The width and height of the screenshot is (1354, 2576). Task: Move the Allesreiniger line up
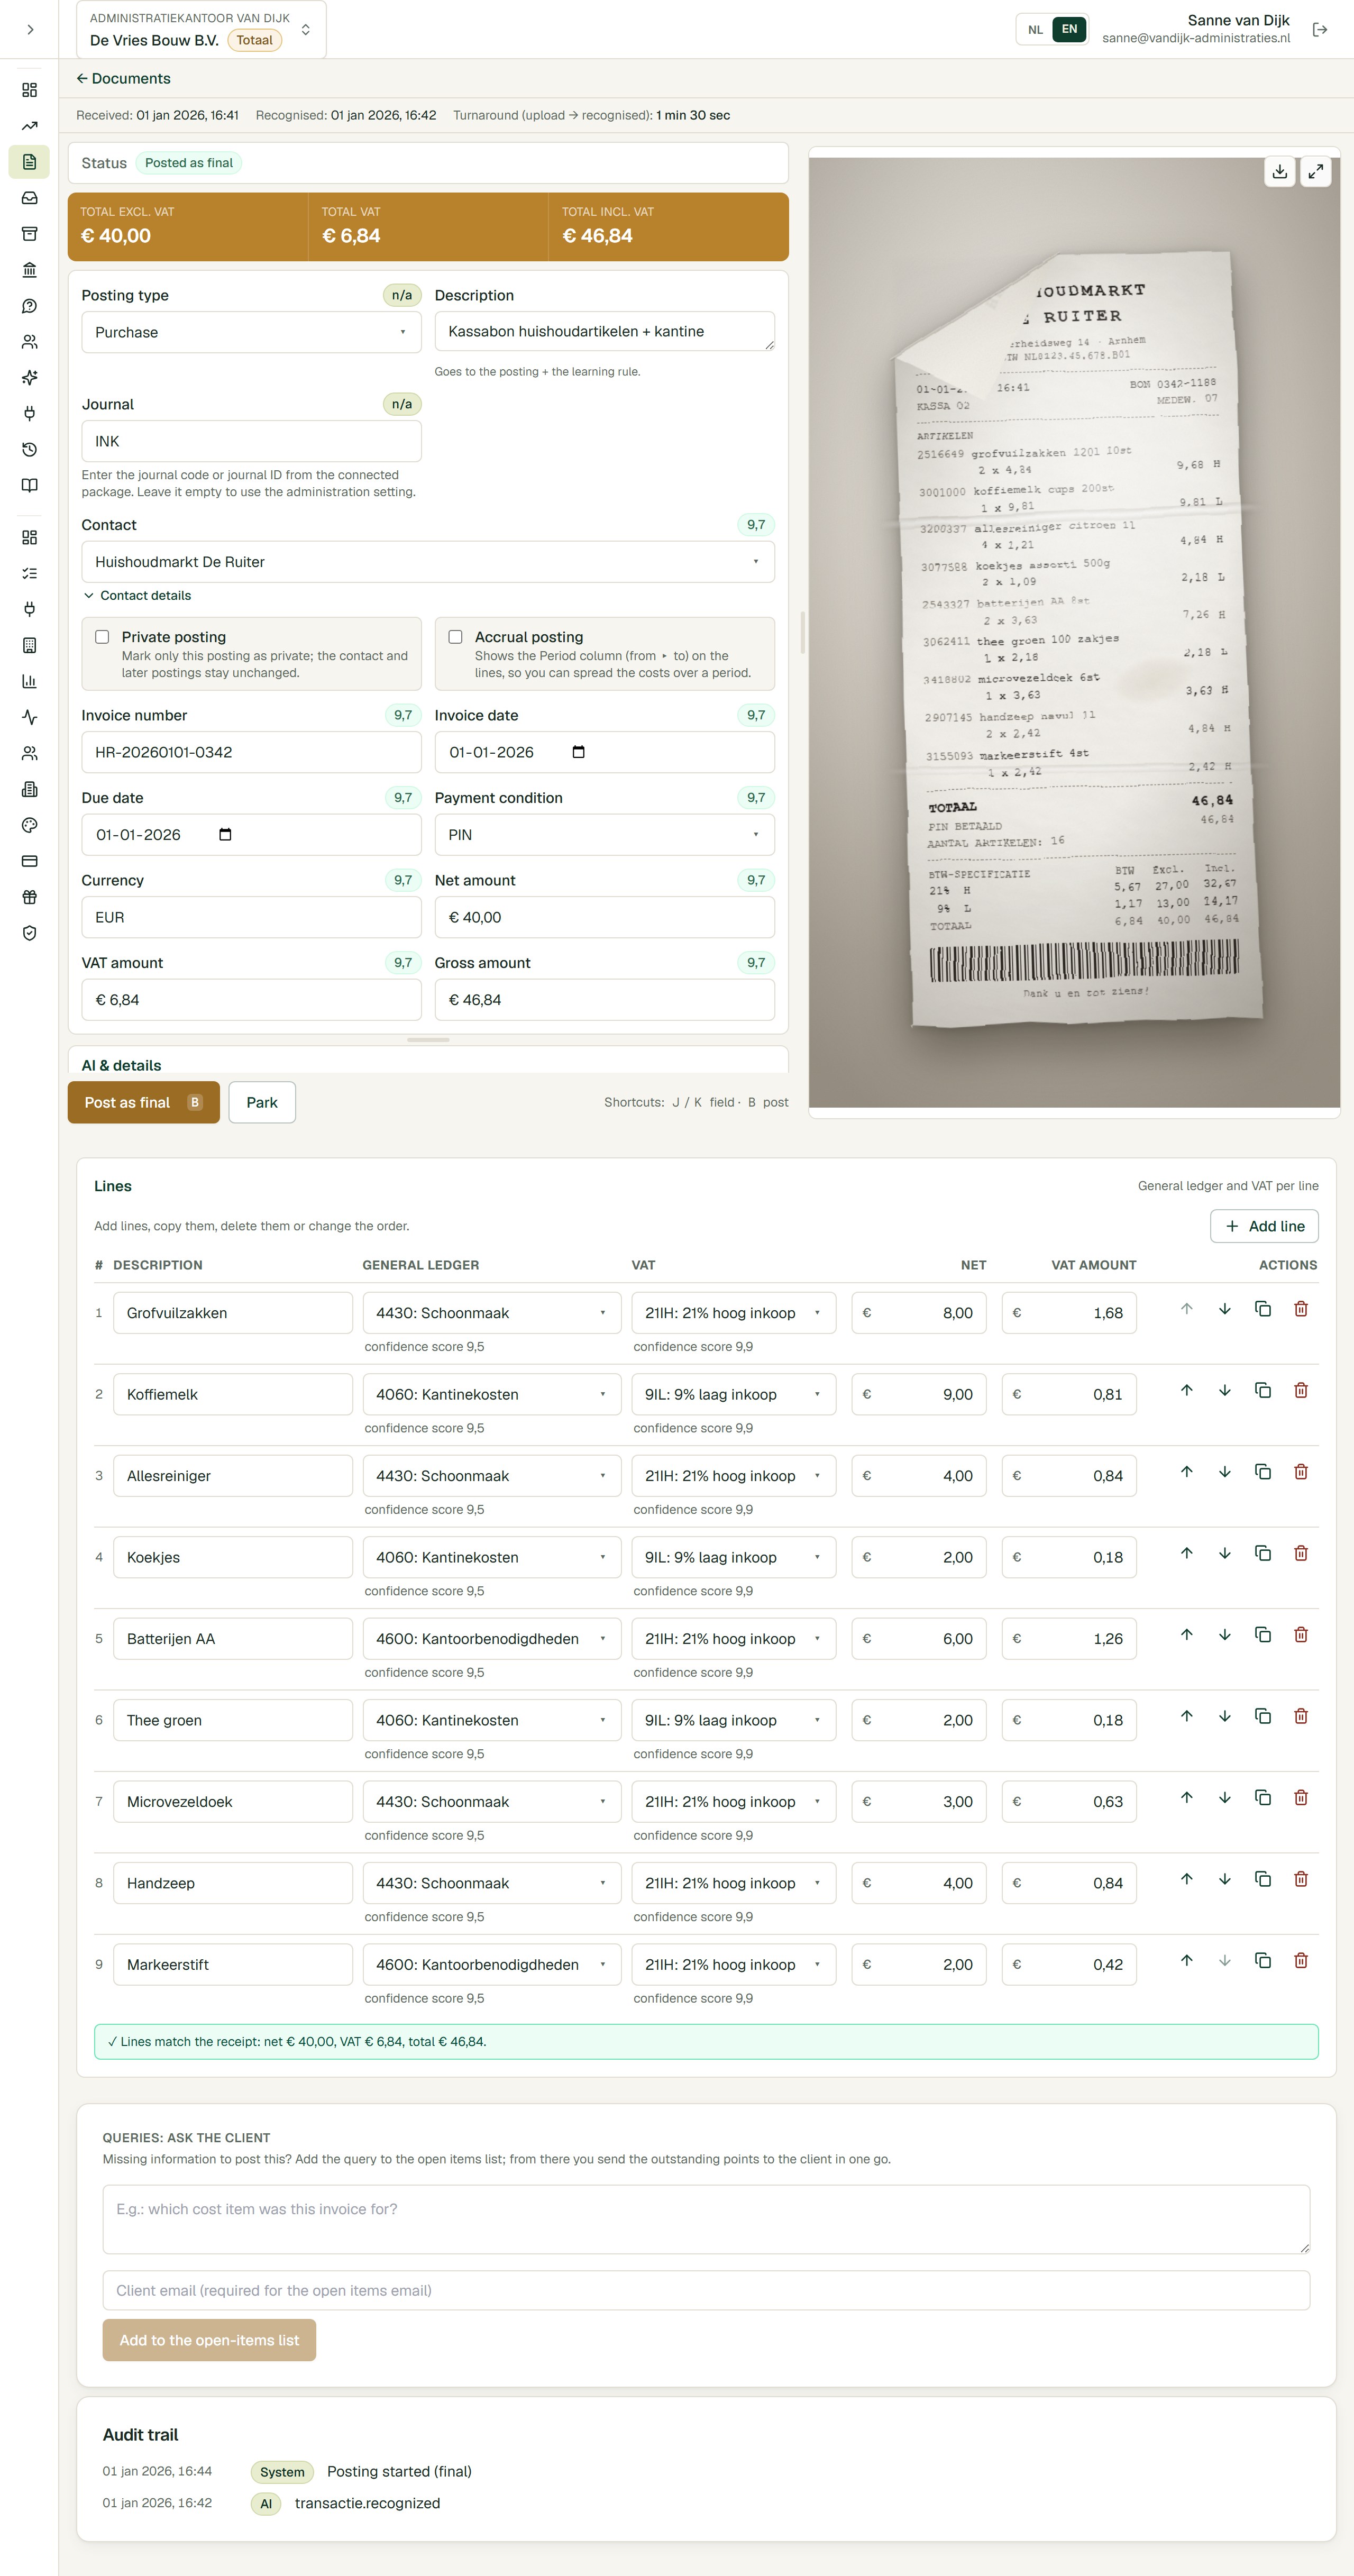tap(1186, 1472)
